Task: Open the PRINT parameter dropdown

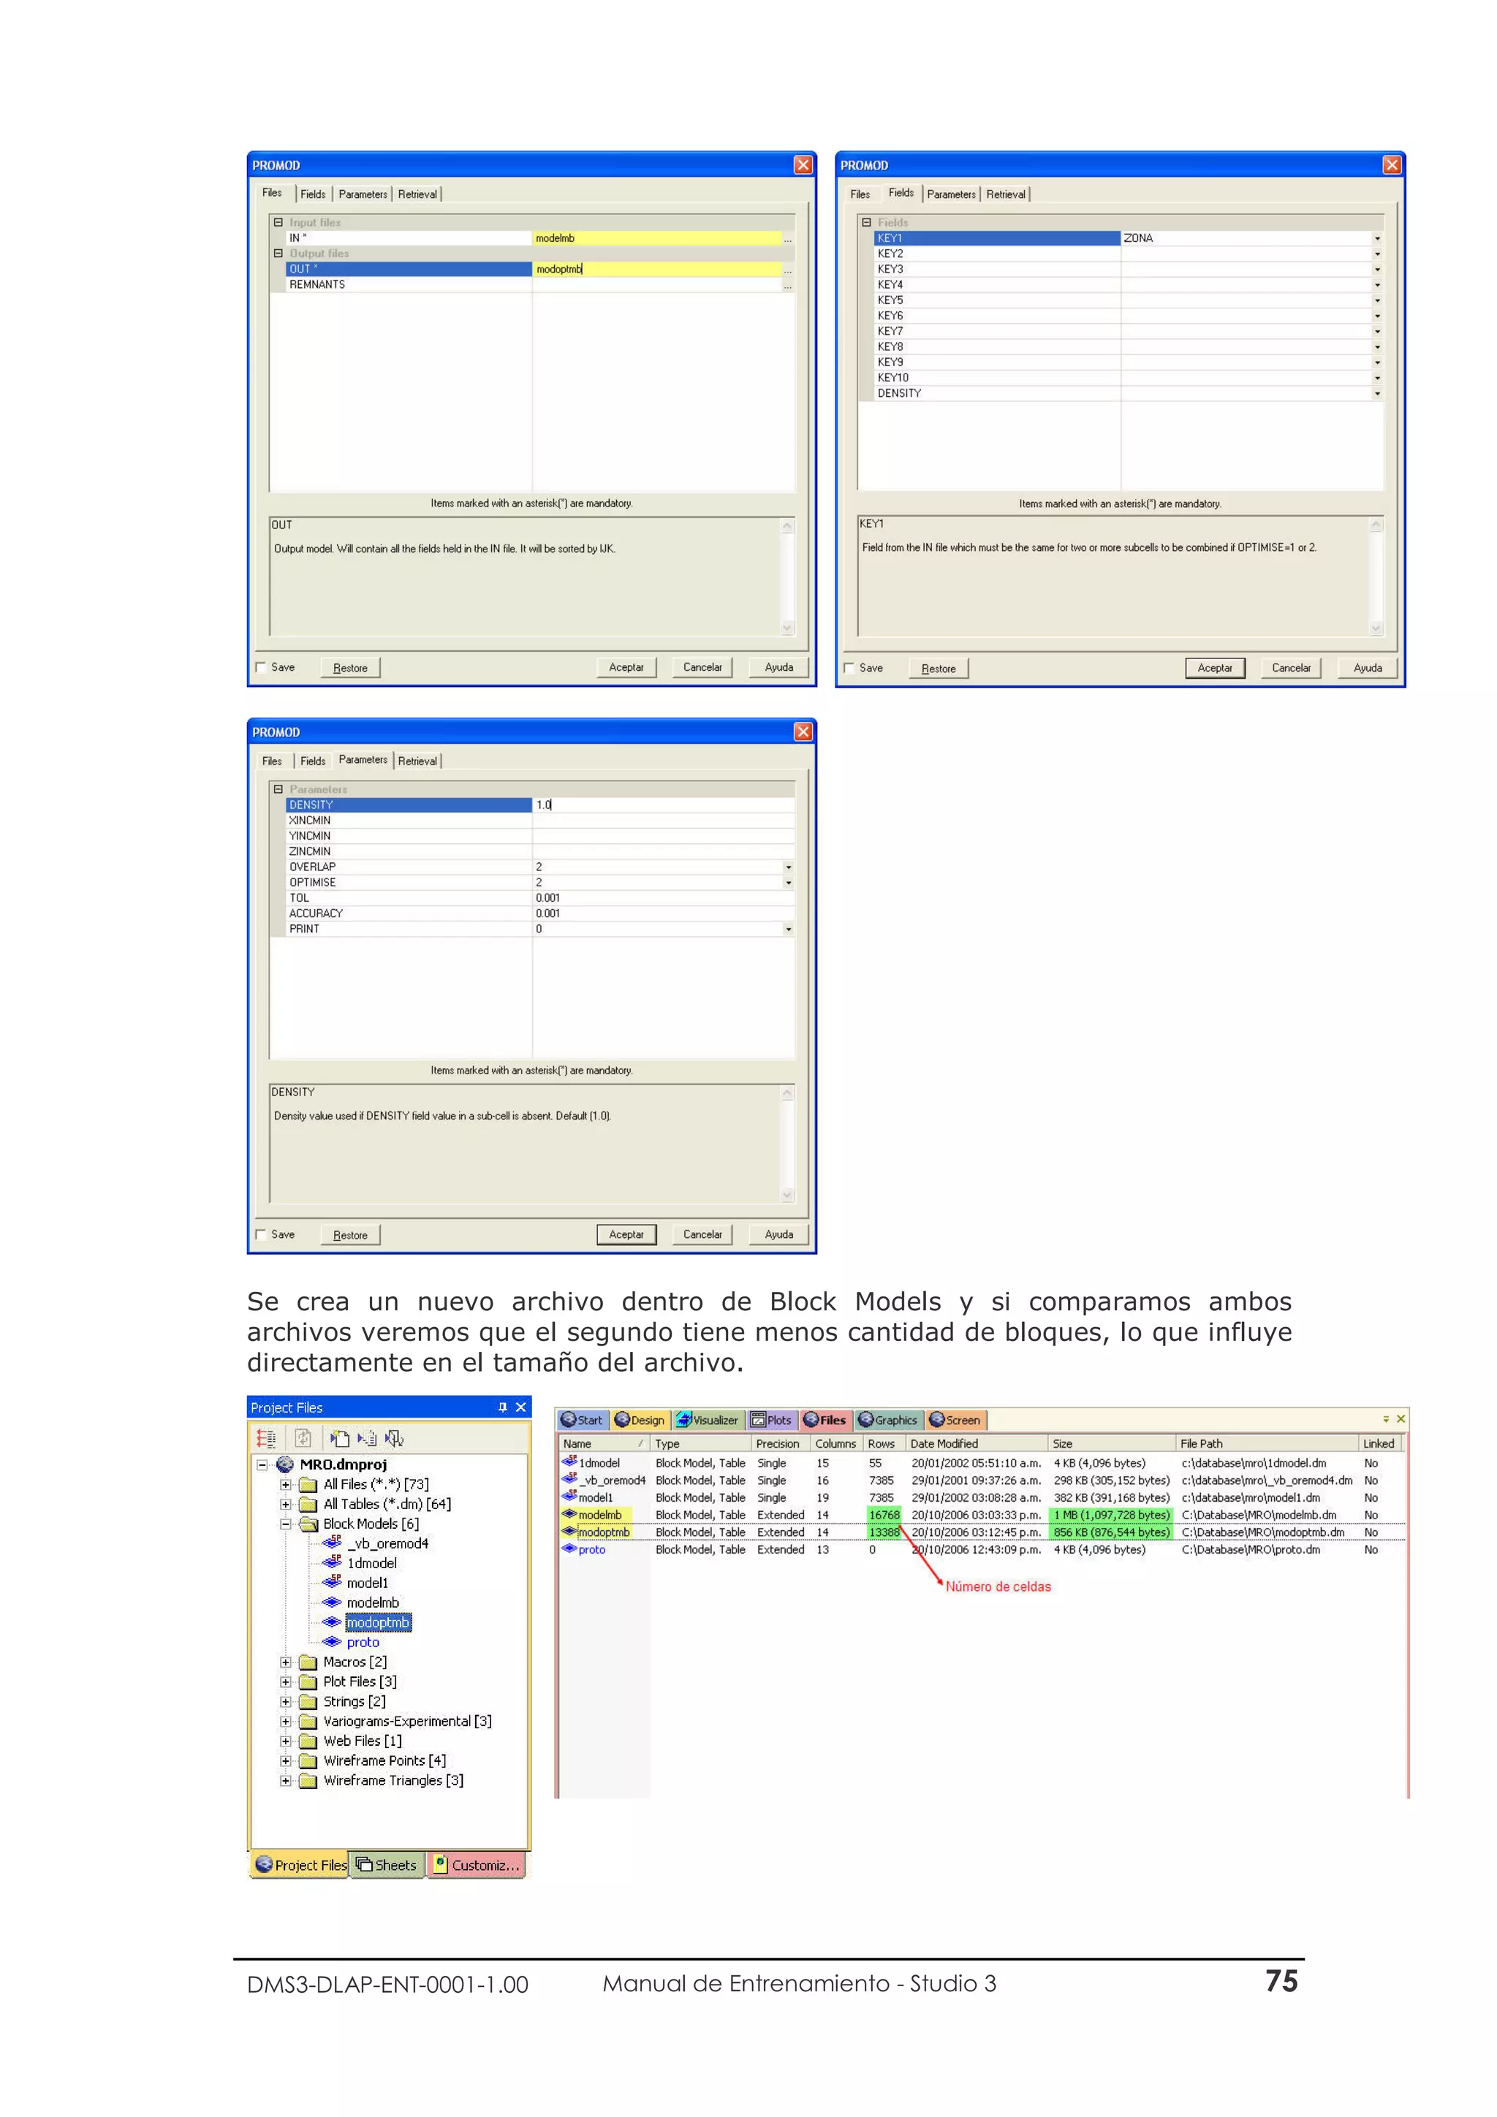Action: click(789, 930)
